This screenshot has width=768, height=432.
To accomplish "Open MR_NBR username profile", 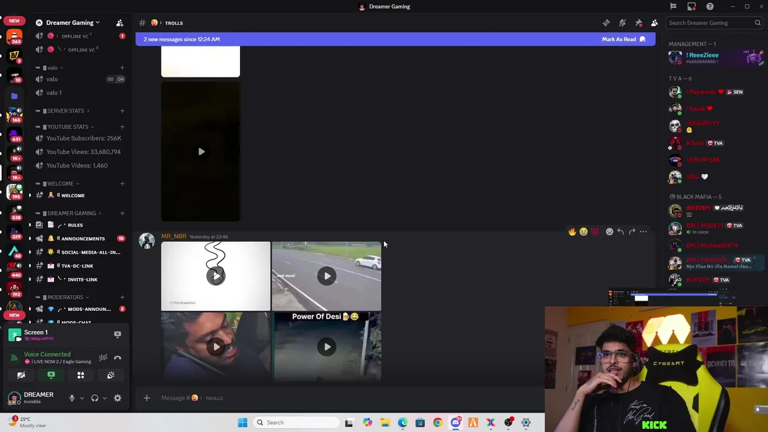I will point(173,236).
